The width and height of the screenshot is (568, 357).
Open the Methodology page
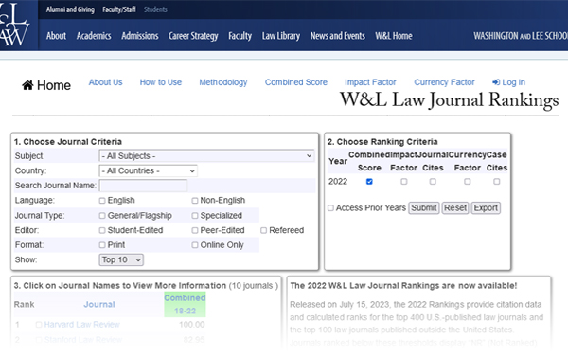[x=223, y=82]
